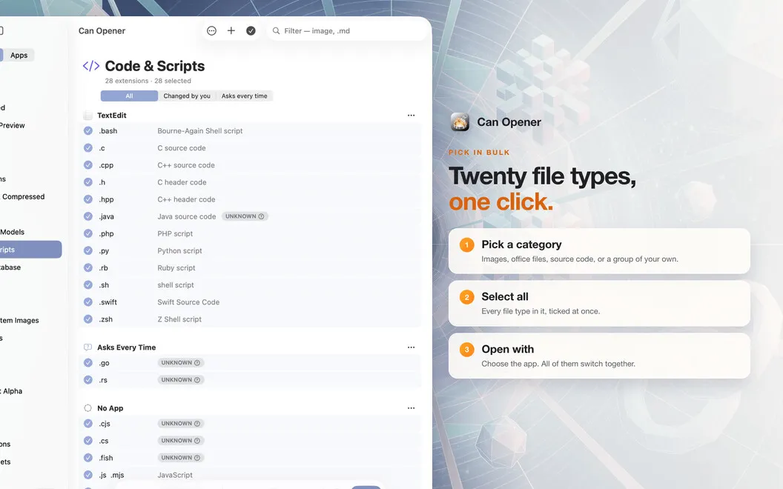
Task: Click the Swift Source Code description
Action: click(188, 302)
